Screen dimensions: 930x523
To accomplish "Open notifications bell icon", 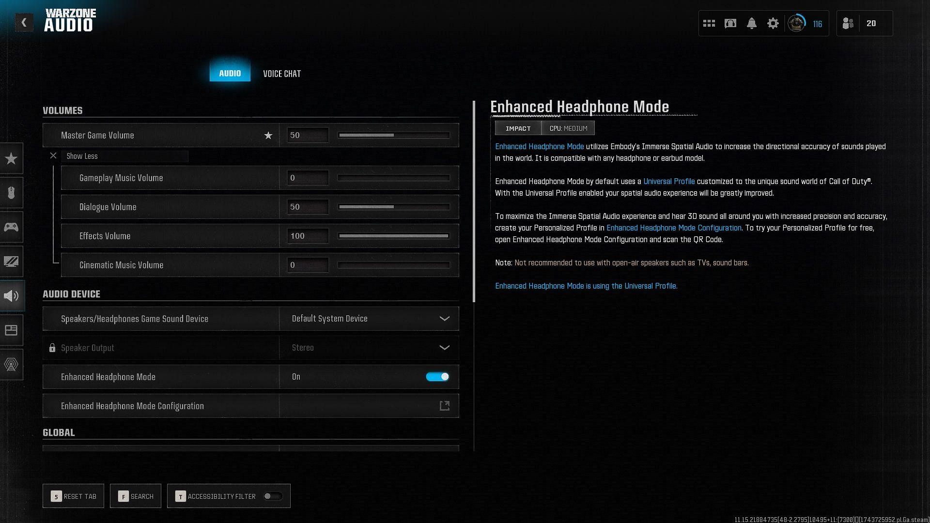I will [751, 23].
